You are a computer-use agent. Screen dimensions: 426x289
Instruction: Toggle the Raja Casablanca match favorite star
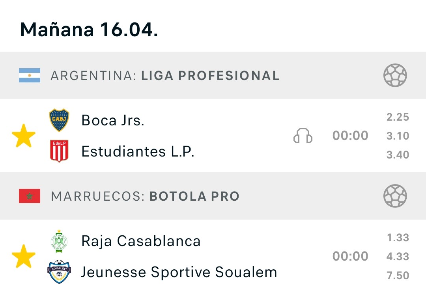point(24,256)
